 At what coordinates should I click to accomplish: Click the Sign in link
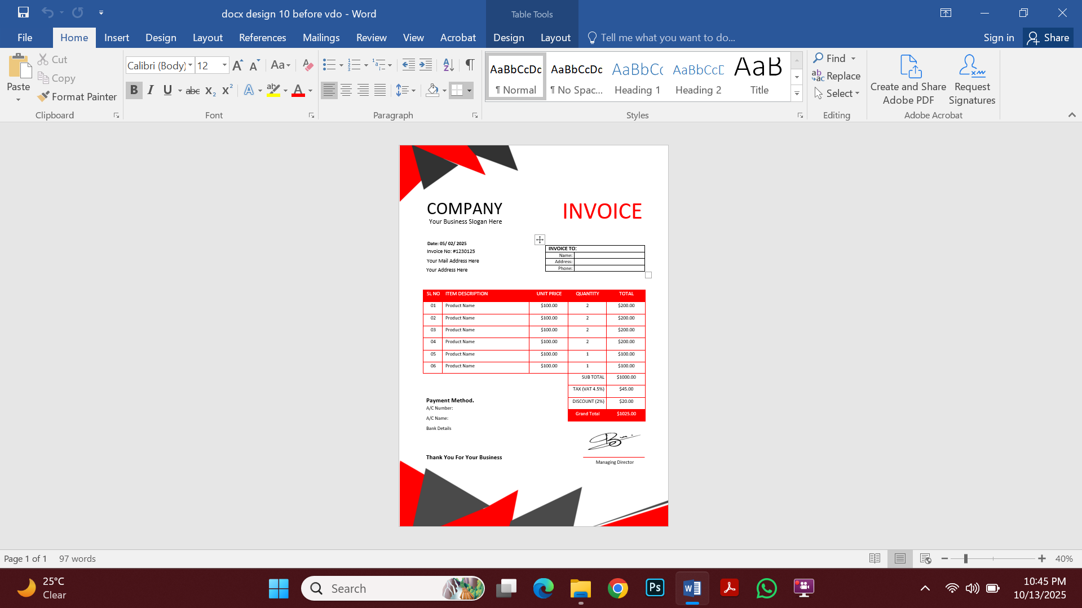coord(998,37)
